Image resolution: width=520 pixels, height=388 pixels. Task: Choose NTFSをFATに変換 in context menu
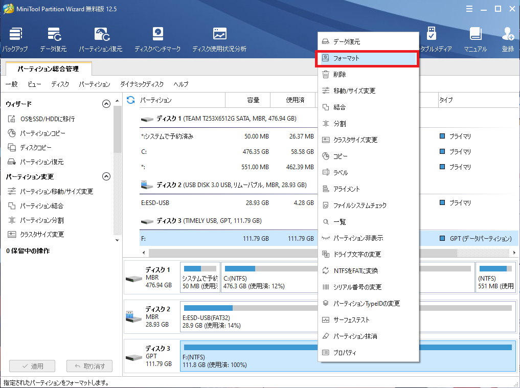pyautogui.click(x=368, y=271)
